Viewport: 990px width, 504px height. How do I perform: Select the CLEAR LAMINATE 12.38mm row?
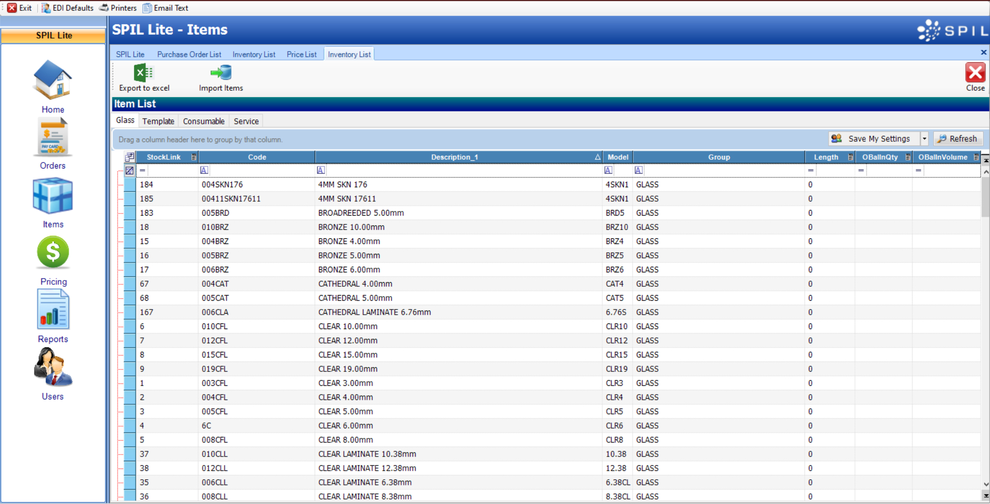pos(552,468)
